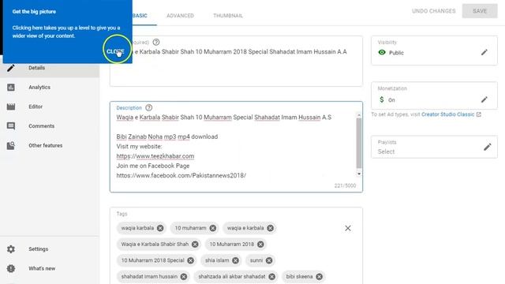Click the Details pencil icon
Viewport: 505px width, 284px height.
click(x=11, y=68)
